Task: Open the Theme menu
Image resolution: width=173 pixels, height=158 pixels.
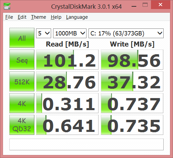Action: coord(38,17)
